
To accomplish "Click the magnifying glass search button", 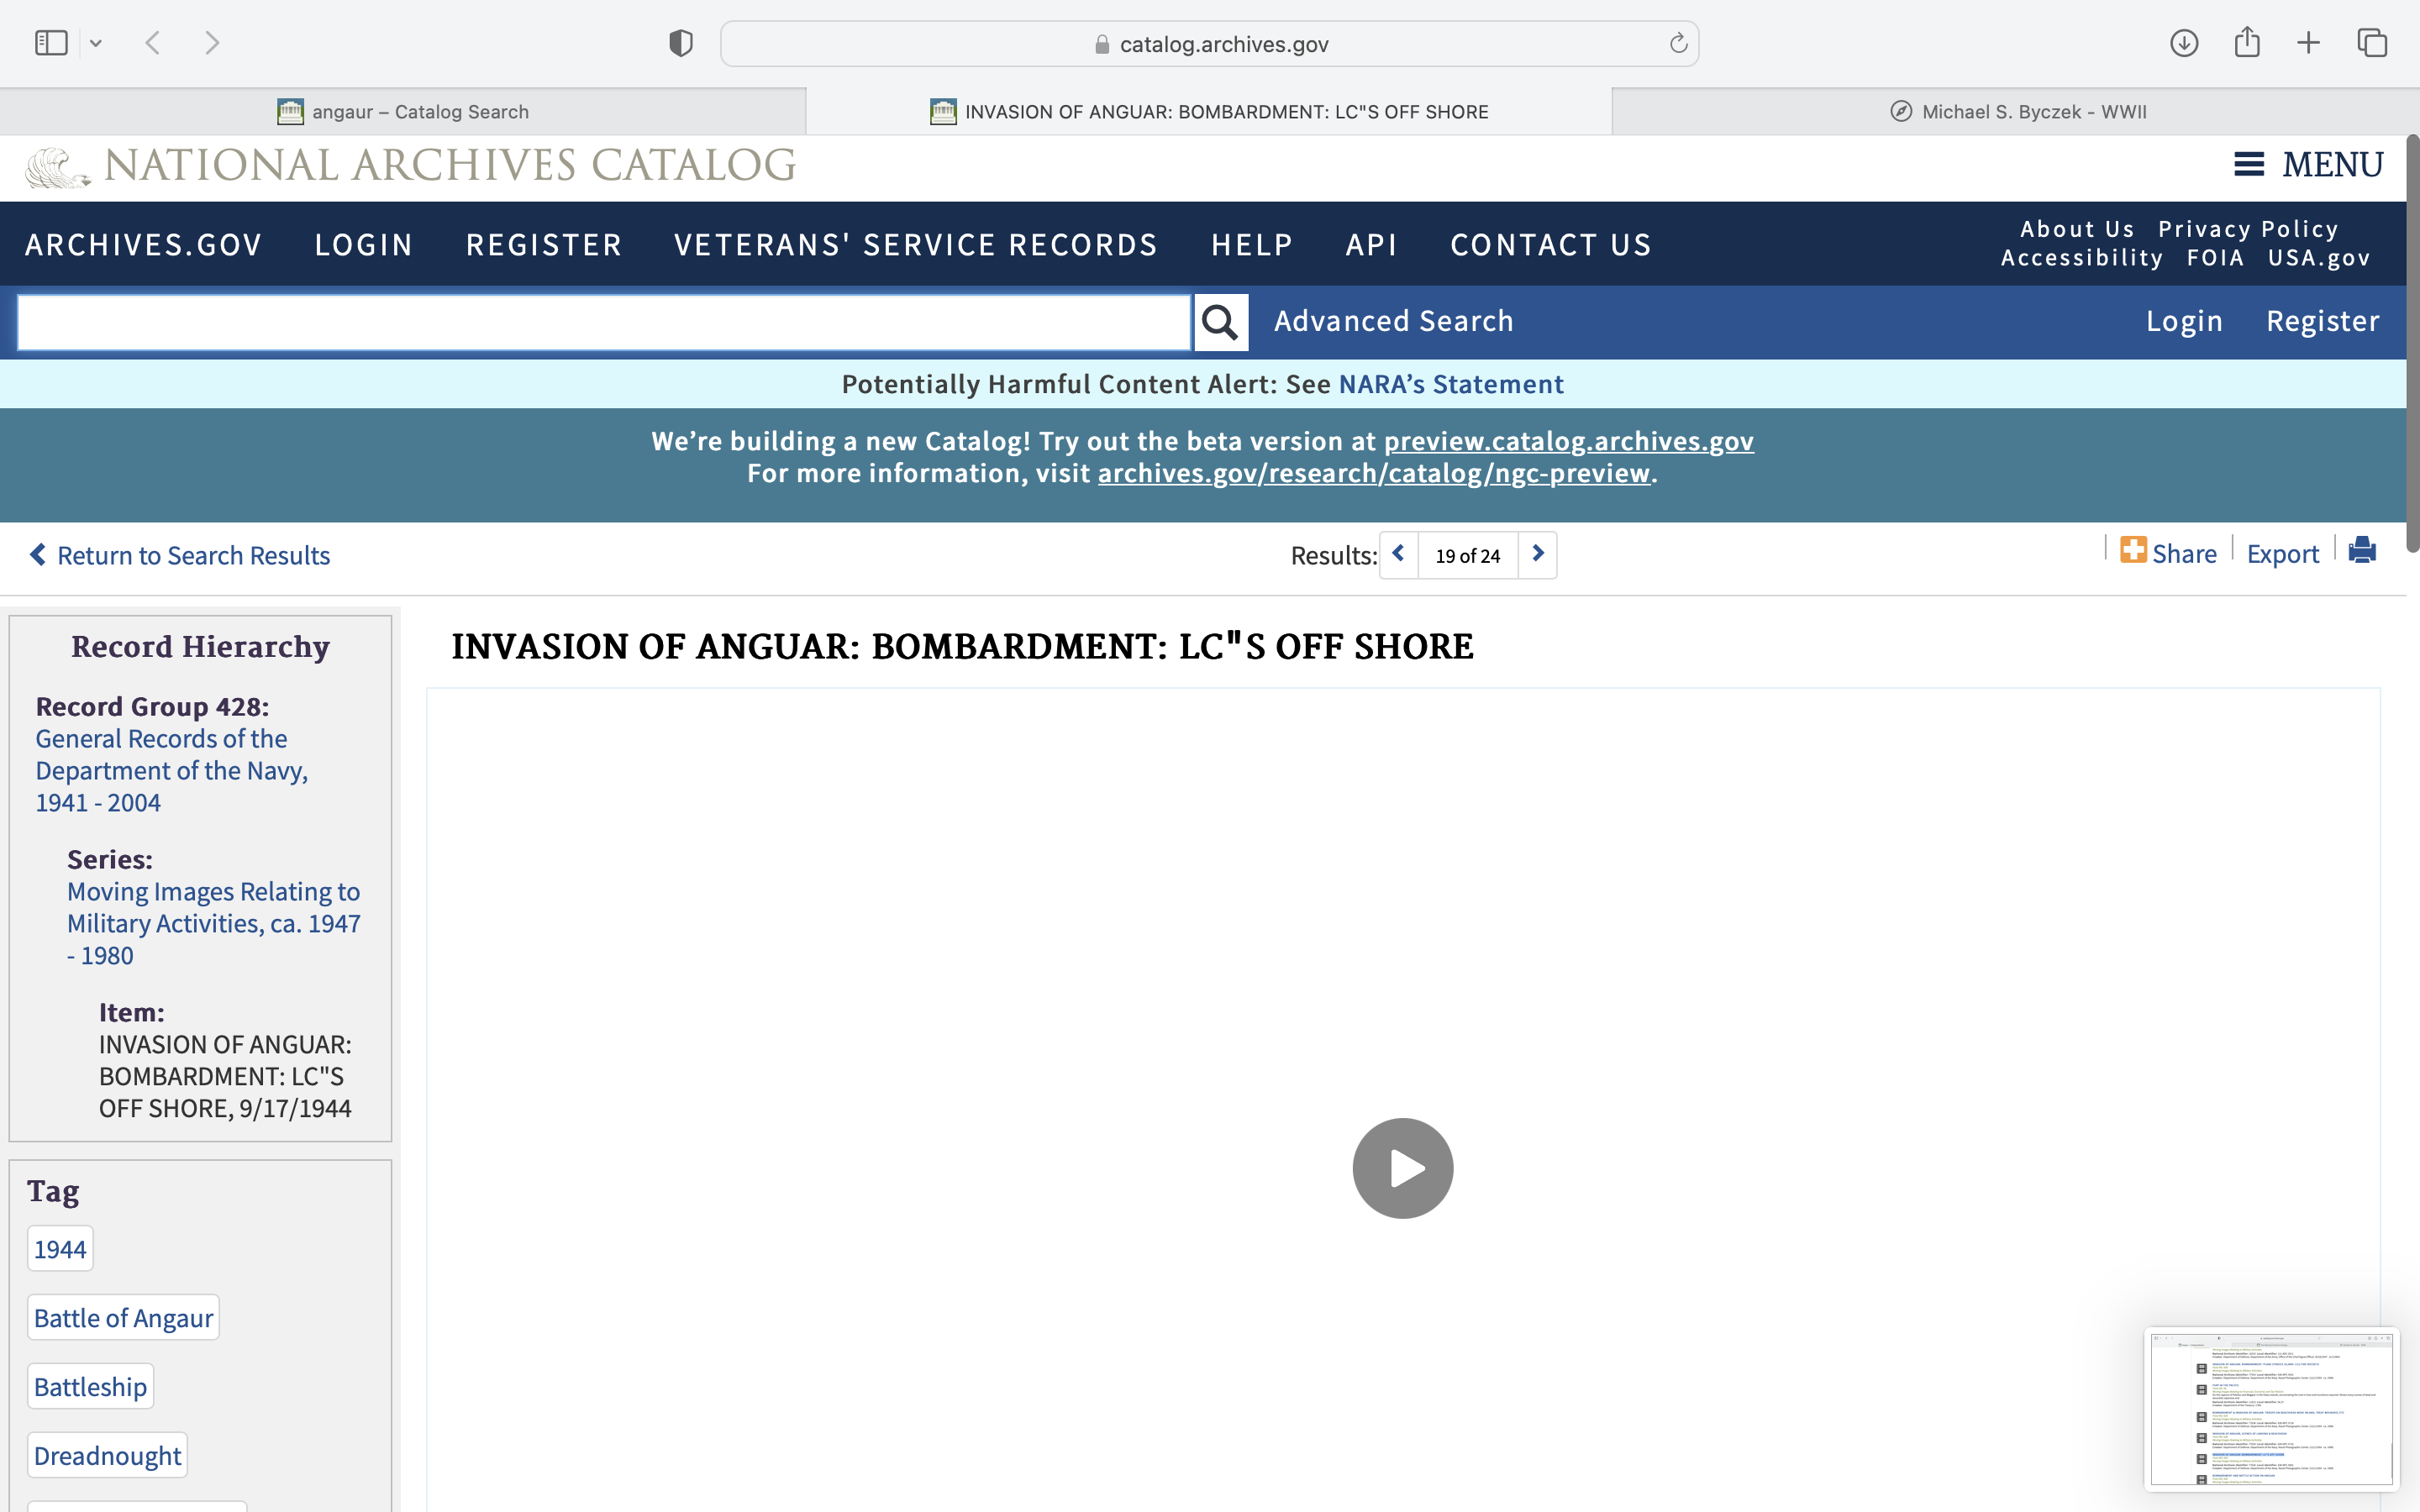I will [1220, 322].
